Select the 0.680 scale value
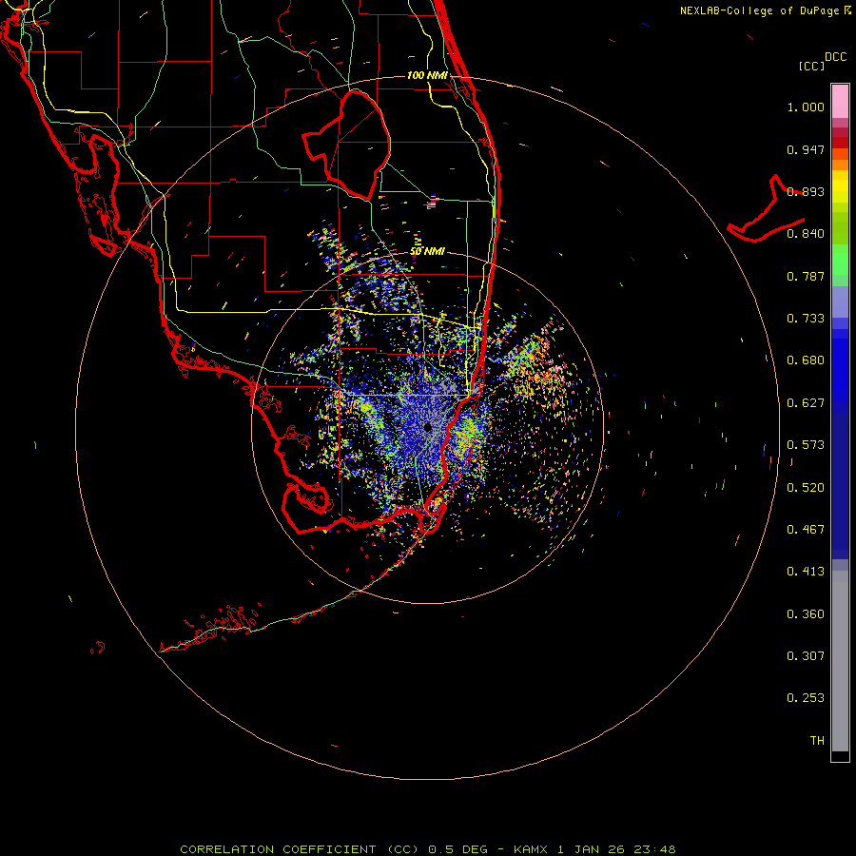This screenshot has height=856, width=856. pyautogui.click(x=806, y=360)
